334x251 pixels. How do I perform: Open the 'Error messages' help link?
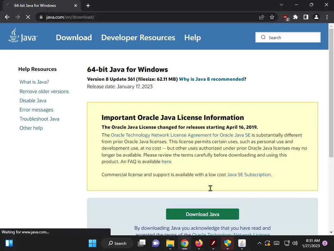click(x=37, y=110)
